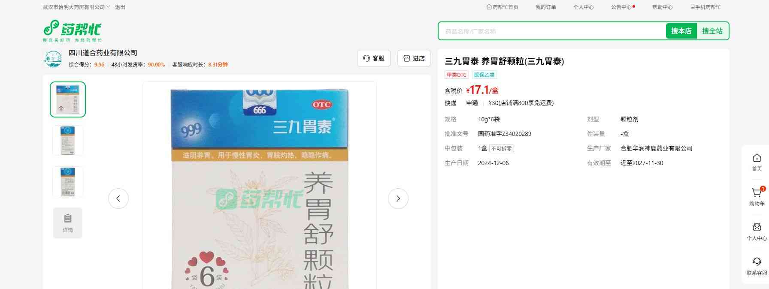769x289 pixels.
Task: Open 公告中心 with red notification dot
Action: click(x=622, y=7)
